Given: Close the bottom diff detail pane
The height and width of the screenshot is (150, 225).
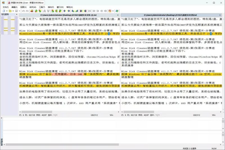Looking at the screenshot, I should pos(2,118).
